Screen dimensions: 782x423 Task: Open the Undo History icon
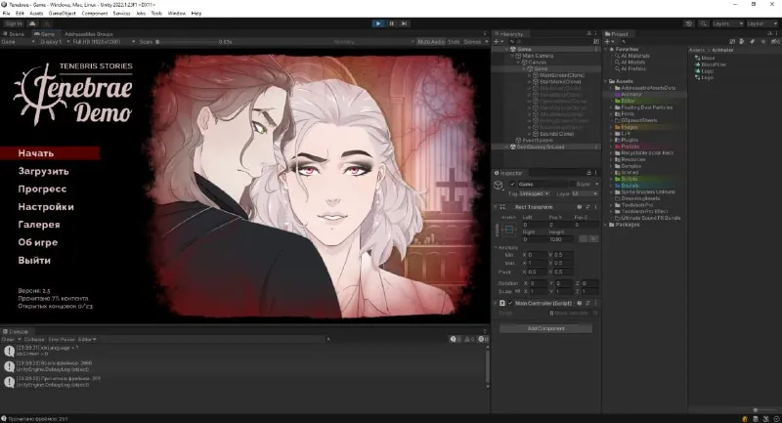tap(689, 23)
